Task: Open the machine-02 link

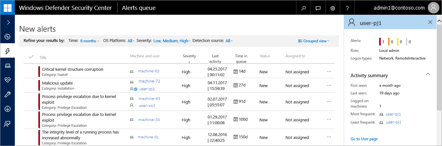Action: [x=149, y=71]
